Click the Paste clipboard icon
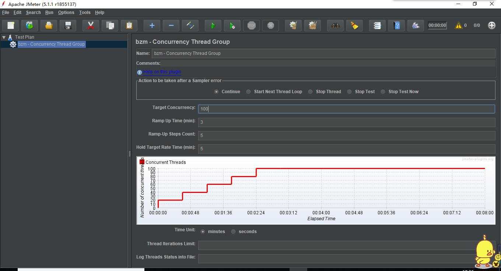The width and height of the screenshot is (501, 271). 129,25
